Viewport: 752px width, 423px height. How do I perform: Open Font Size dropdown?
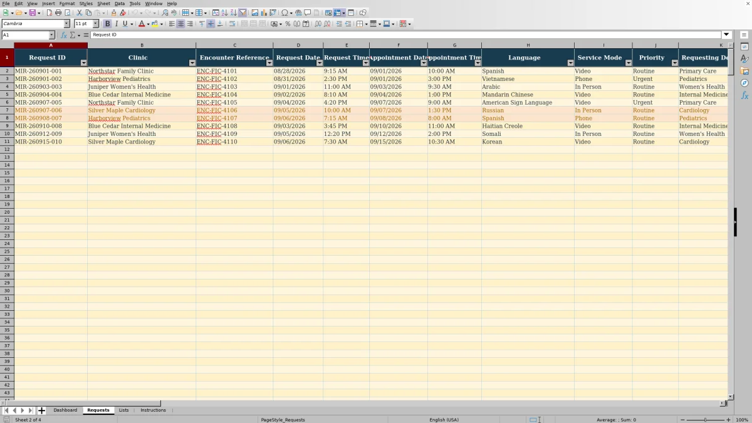96,24
